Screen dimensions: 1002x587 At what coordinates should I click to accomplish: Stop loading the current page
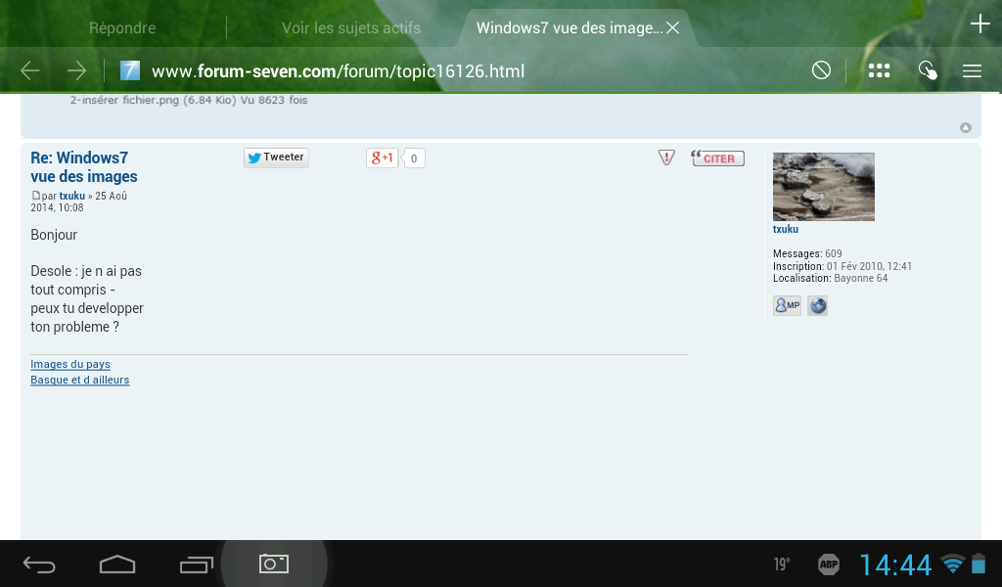821,69
